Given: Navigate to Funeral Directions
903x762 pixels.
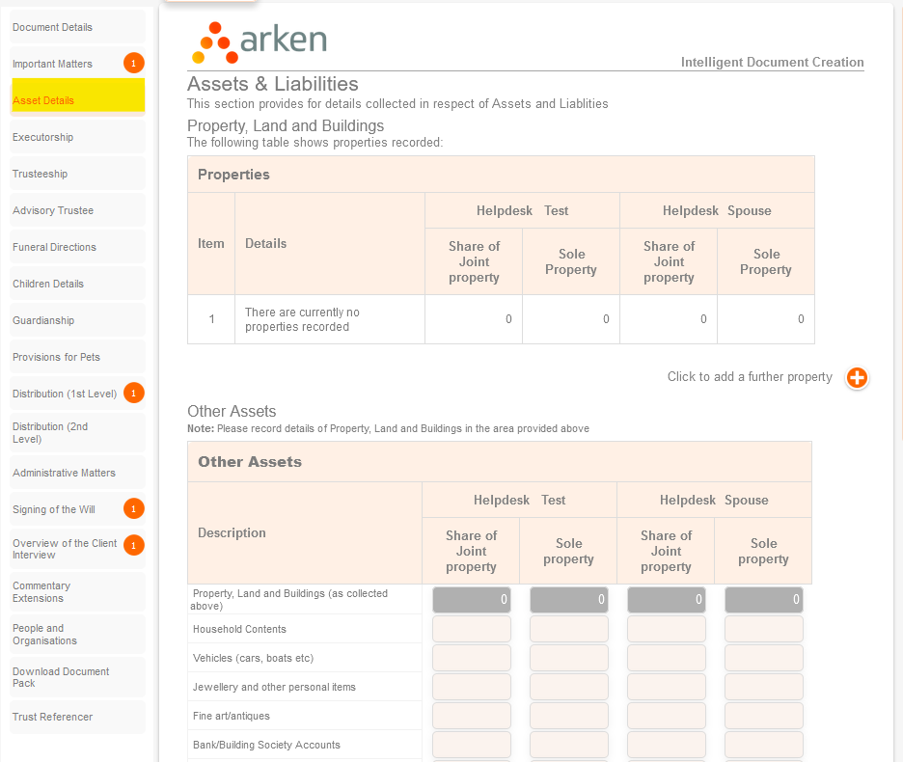Looking at the screenshot, I should (x=54, y=247).
